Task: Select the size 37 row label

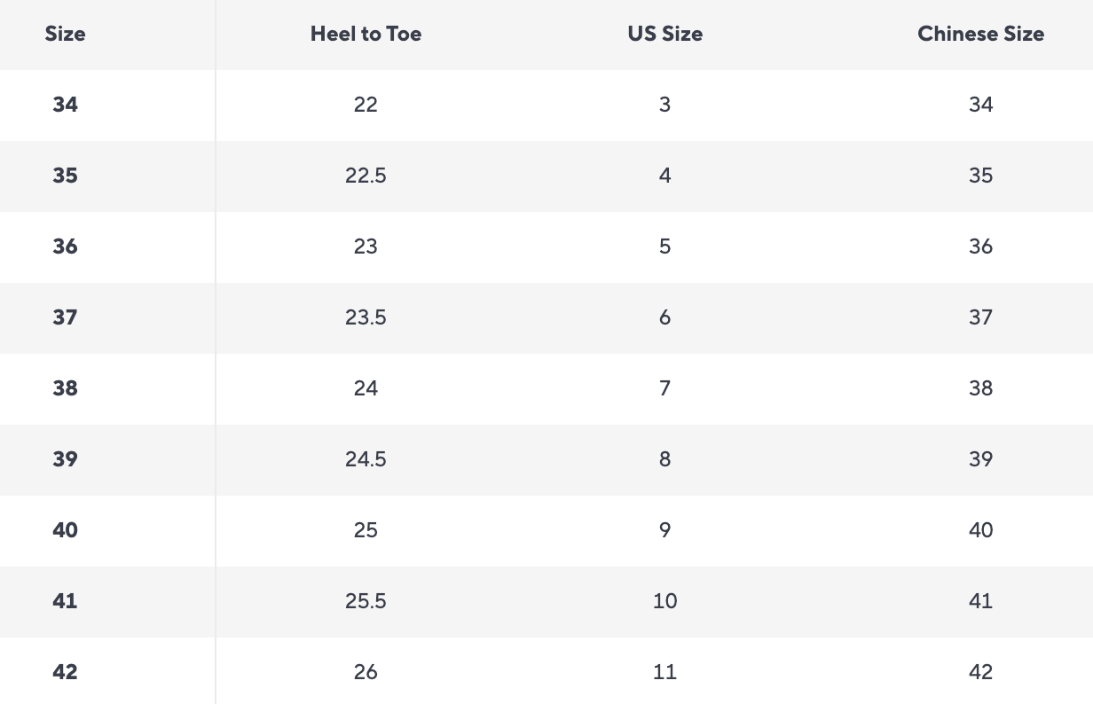Action: point(65,317)
